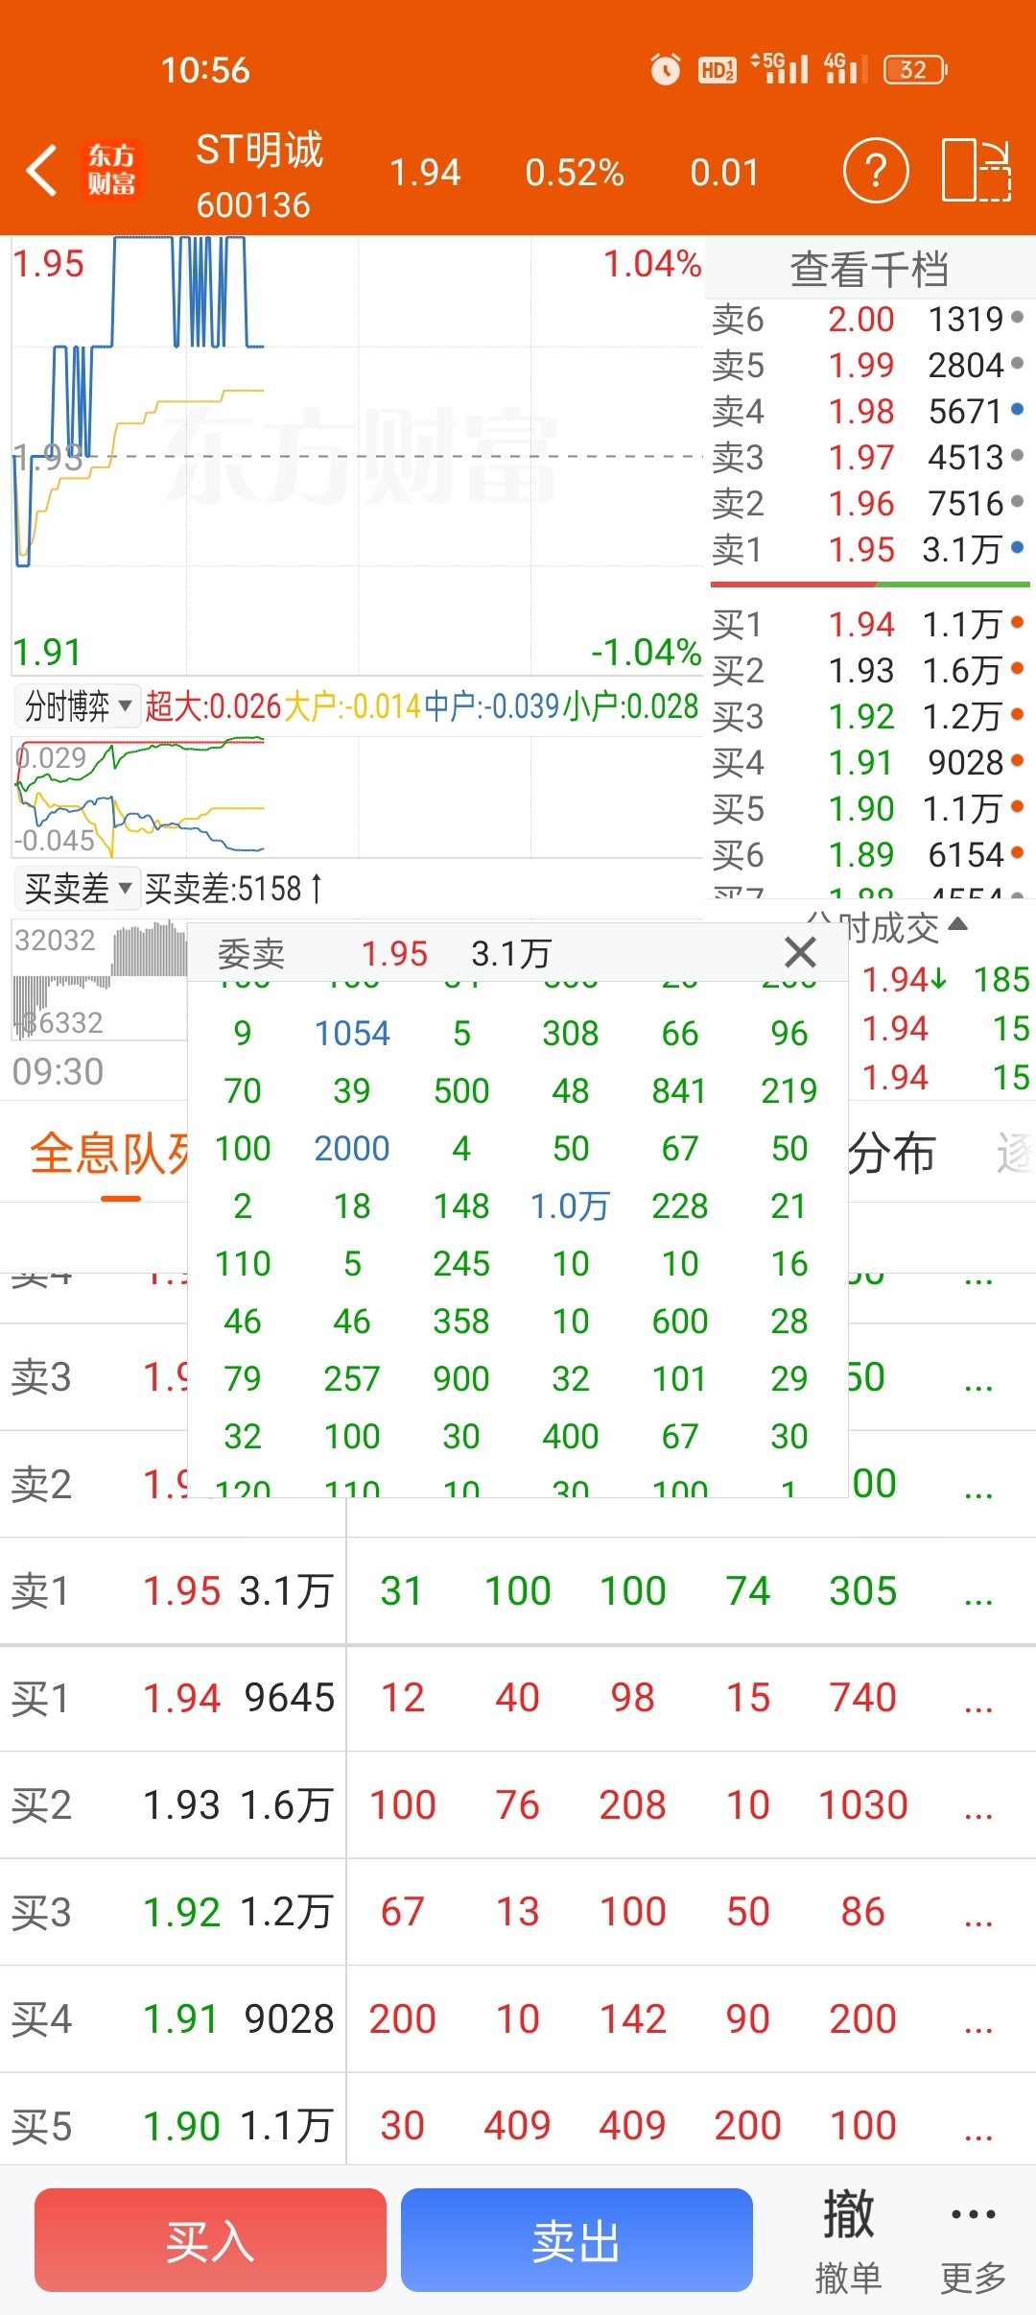Select the 分布 tab

click(x=892, y=1154)
